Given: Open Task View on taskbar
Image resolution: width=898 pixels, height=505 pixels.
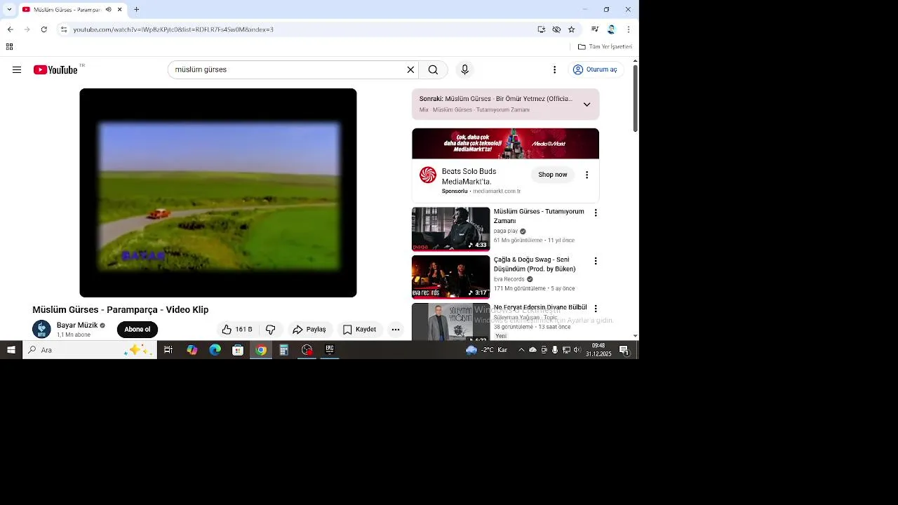Looking at the screenshot, I should pyautogui.click(x=168, y=350).
